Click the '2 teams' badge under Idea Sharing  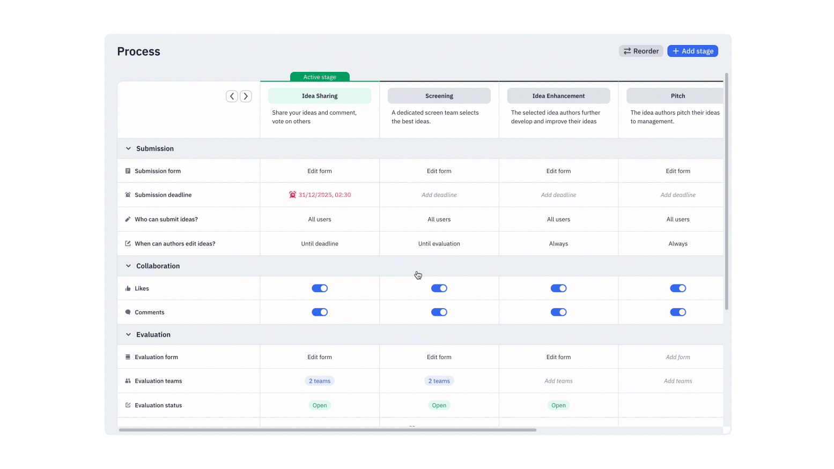320,381
